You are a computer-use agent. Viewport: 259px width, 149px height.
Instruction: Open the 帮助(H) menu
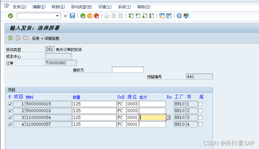click(144, 7)
